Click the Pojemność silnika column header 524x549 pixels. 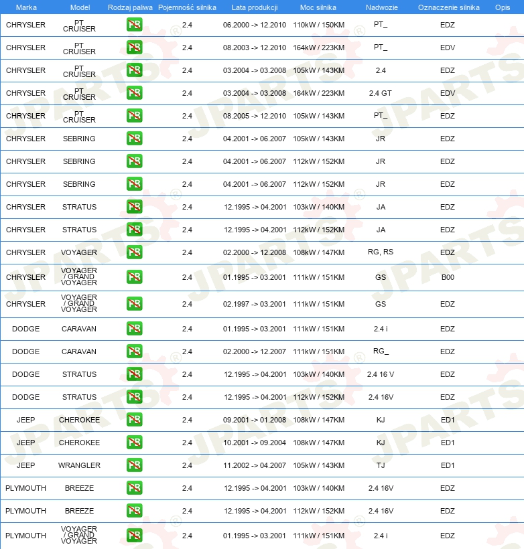(x=187, y=7)
